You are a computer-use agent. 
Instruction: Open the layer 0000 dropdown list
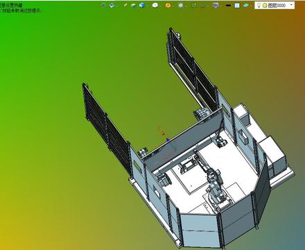(x=291, y=5)
